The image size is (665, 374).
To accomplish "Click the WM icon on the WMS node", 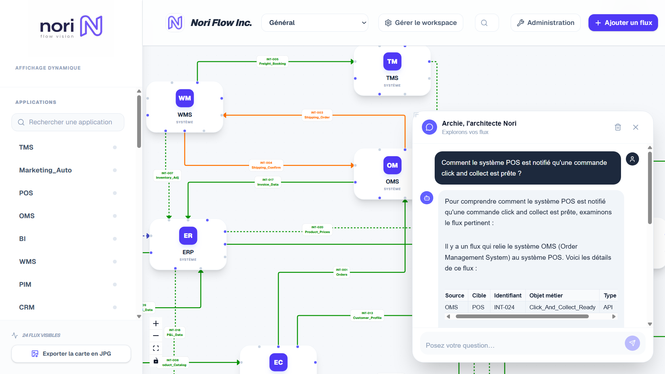I will click(185, 98).
